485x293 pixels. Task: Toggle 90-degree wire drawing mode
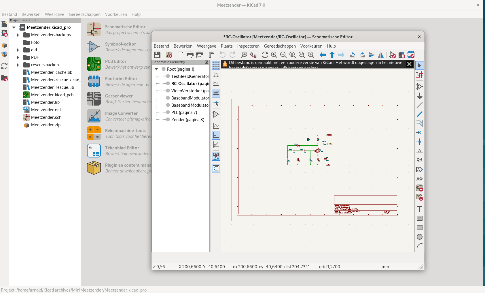[x=216, y=135]
